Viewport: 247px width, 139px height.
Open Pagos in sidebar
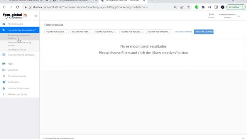coord(10,64)
